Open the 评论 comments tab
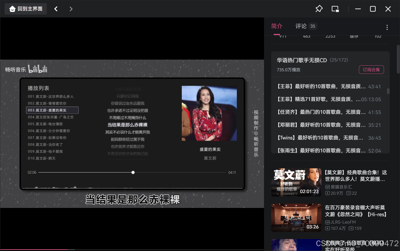Screen dimensions: 400x251 (x=301, y=26)
